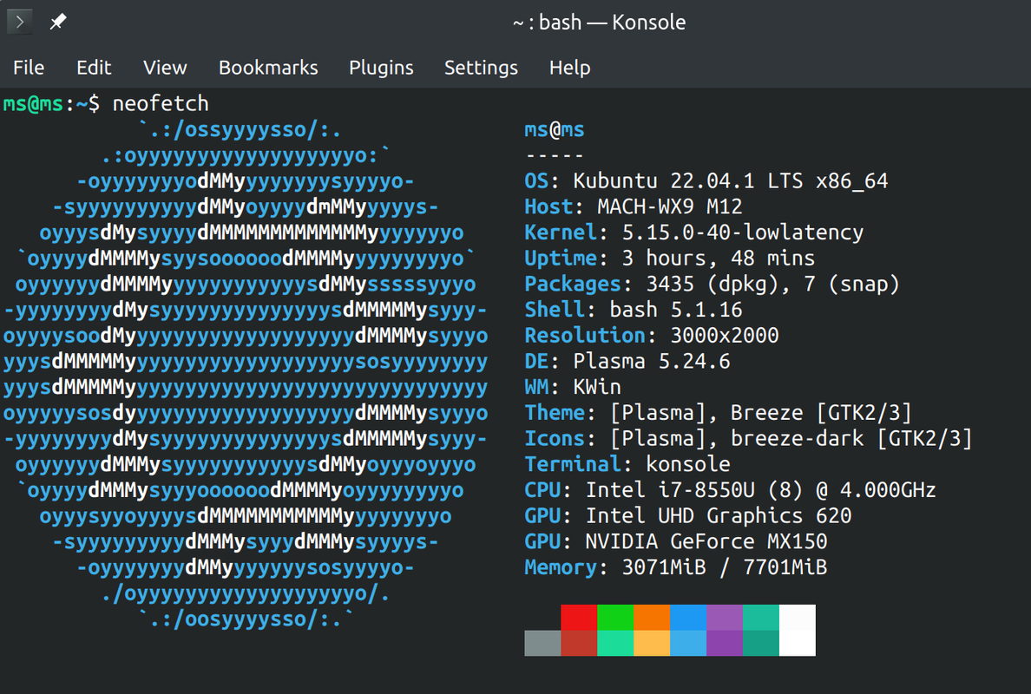Click the Theme line 'Breeze [GTK2/3]'
The height and width of the screenshot is (694, 1031).
(821, 413)
